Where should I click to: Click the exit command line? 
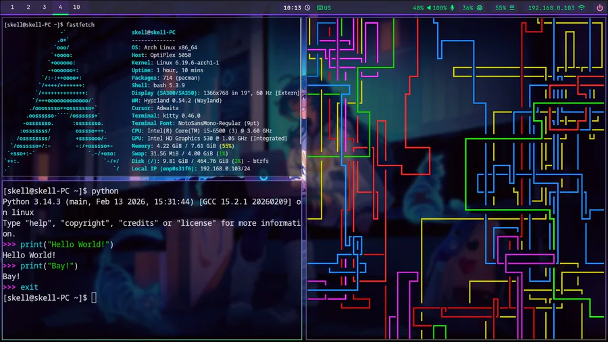[20, 287]
